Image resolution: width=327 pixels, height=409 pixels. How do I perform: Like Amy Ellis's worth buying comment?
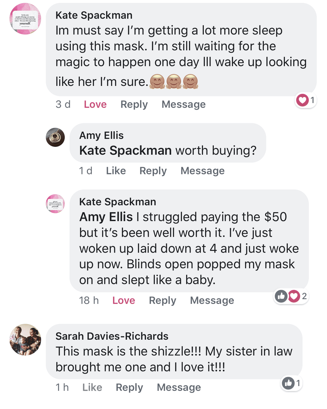pyautogui.click(x=116, y=171)
